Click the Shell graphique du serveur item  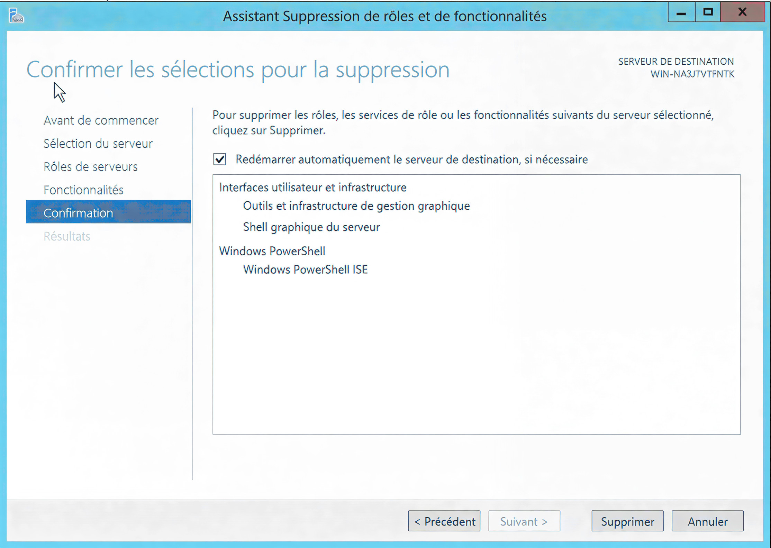(311, 227)
